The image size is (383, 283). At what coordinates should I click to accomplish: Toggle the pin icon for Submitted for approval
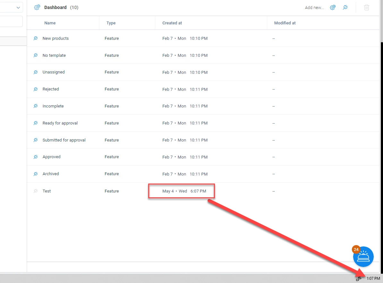(36, 140)
